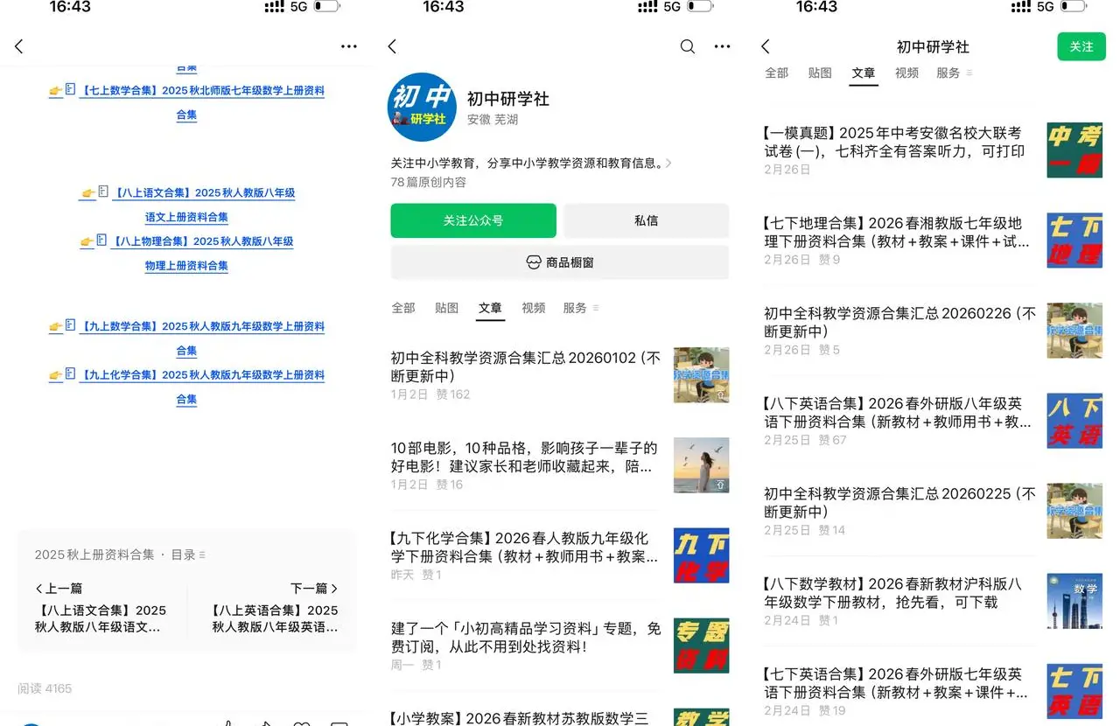Open thumbnail of the 20260102 resource article
Image resolution: width=1120 pixels, height=726 pixels.
(701, 375)
